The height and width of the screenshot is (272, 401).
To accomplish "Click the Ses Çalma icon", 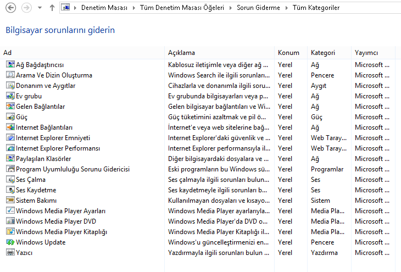I will (10, 180).
